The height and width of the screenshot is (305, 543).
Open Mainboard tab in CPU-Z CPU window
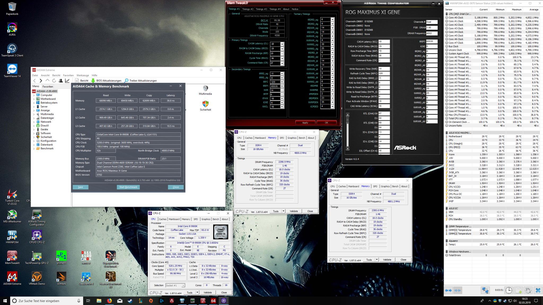174,219
